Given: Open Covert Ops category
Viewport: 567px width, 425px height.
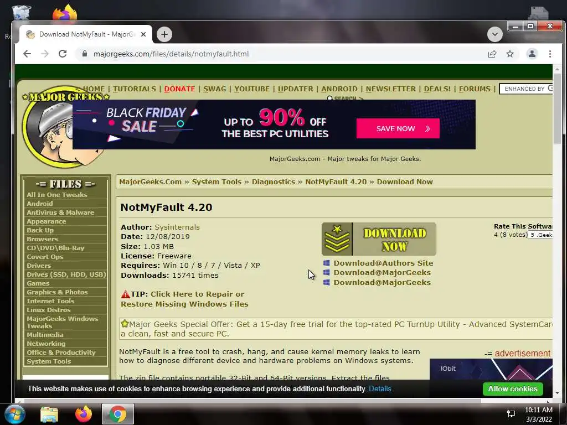Looking at the screenshot, I should point(45,257).
